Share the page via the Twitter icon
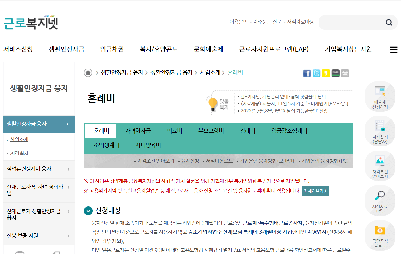 (316, 73)
